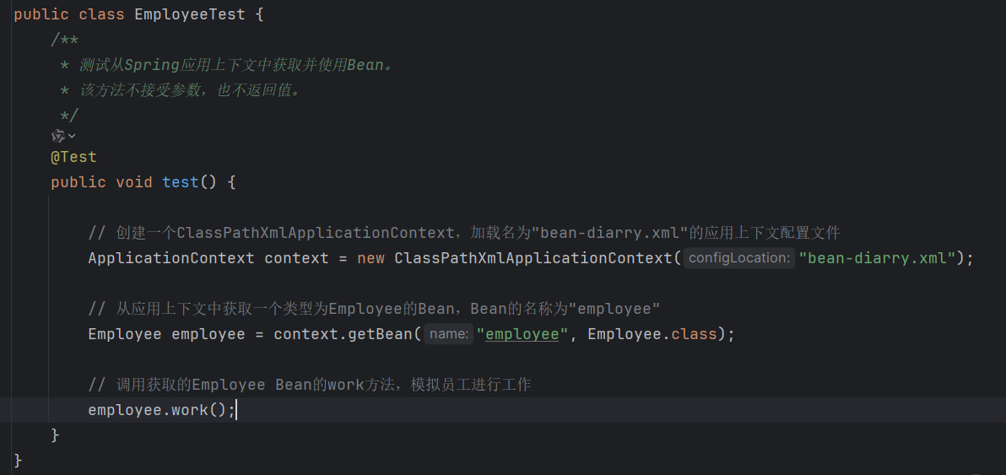Click the Javadoc line "该方法不接受参数，也不返回值。"
The height and width of the screenshot is (475, 1006).
coord(181,90)
